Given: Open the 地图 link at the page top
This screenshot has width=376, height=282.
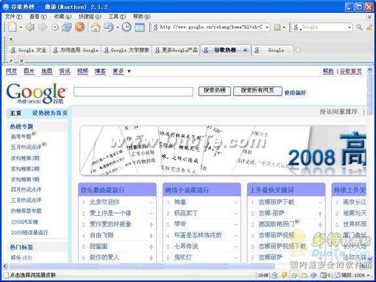Looking at the screenshot, I should pos(47,71).
